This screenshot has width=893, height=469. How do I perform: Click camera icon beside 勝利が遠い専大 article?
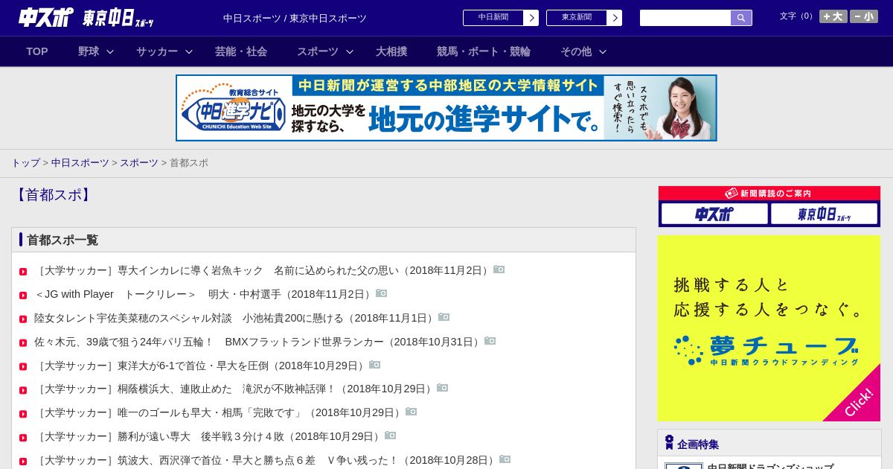tap(391, 435)
